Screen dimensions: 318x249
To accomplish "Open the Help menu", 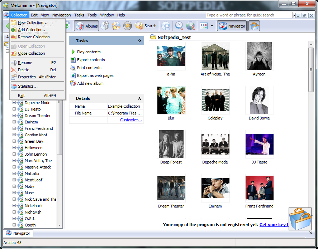I will (121, 15).
